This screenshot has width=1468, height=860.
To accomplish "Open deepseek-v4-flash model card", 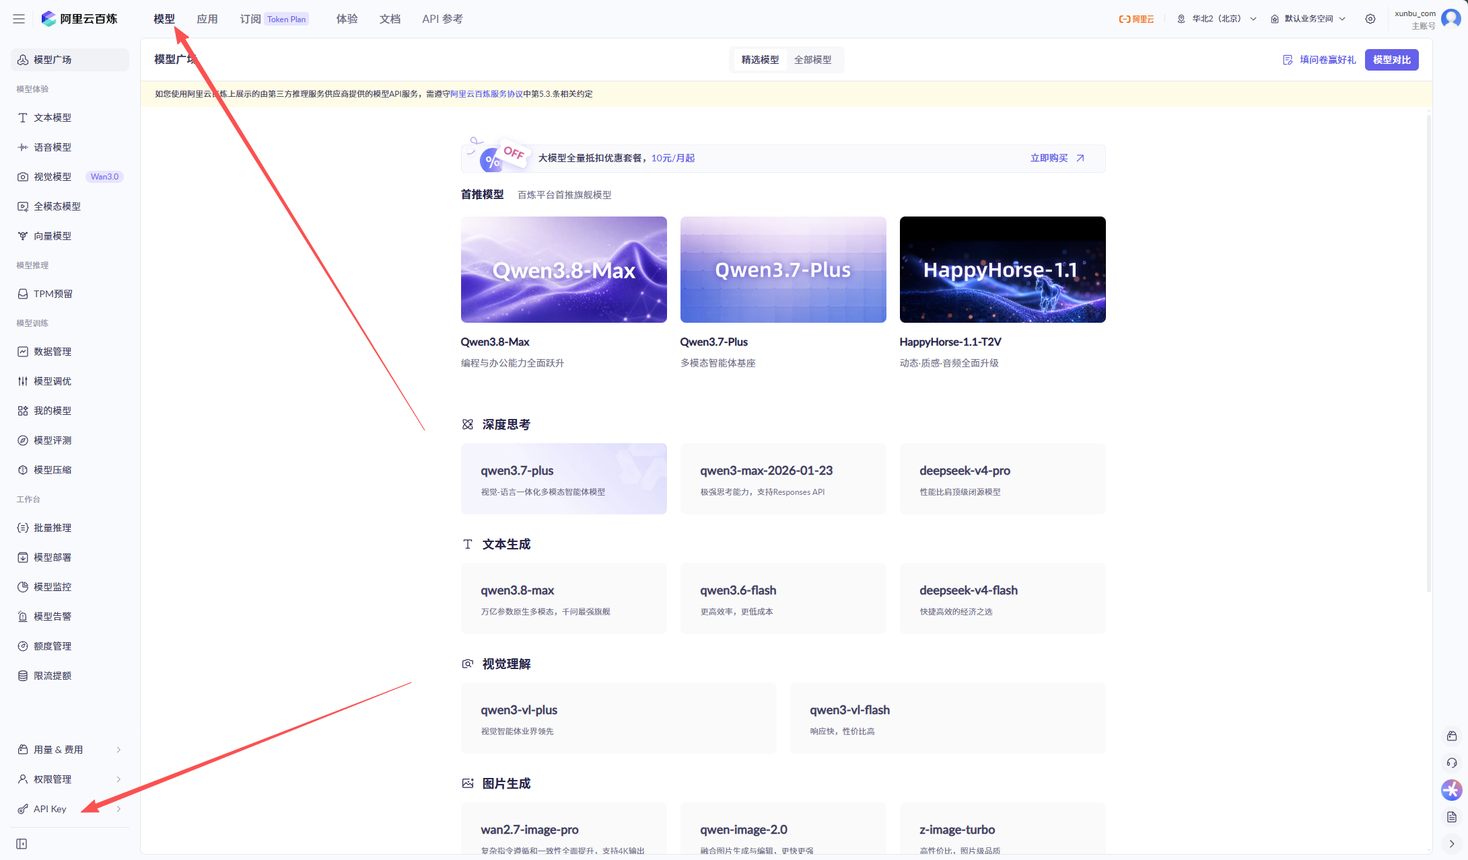I will tap(1003, 598).
